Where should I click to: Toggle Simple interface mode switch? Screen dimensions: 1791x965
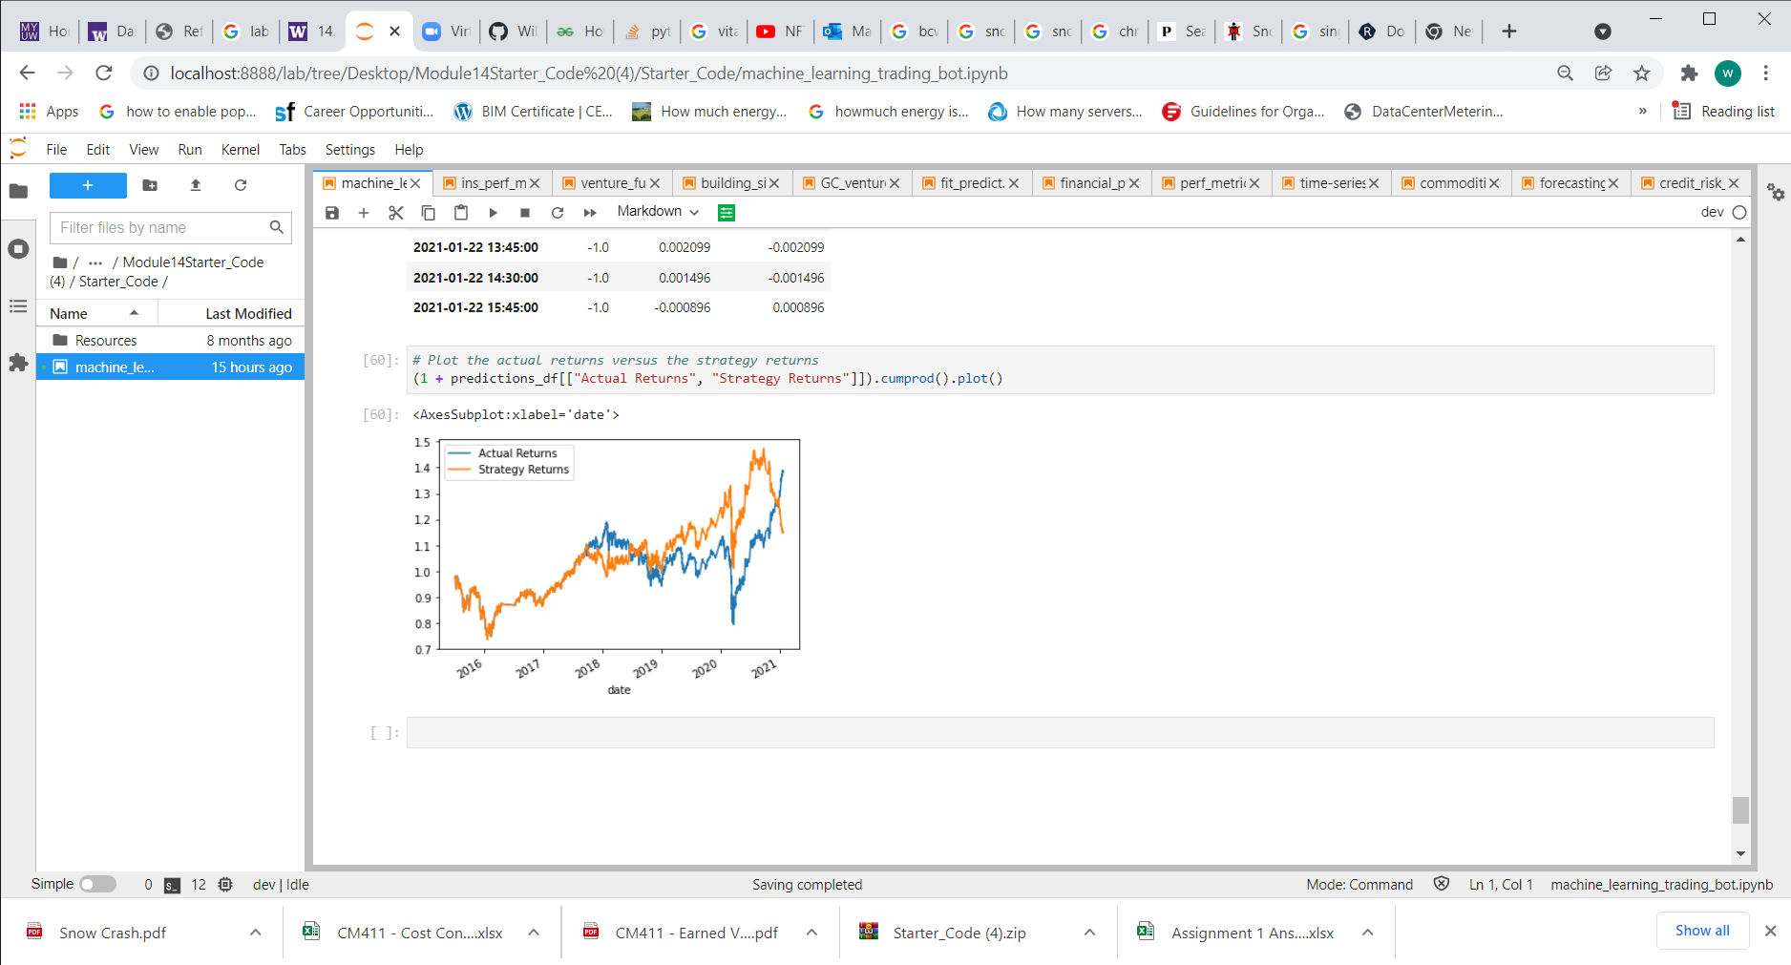97,884
